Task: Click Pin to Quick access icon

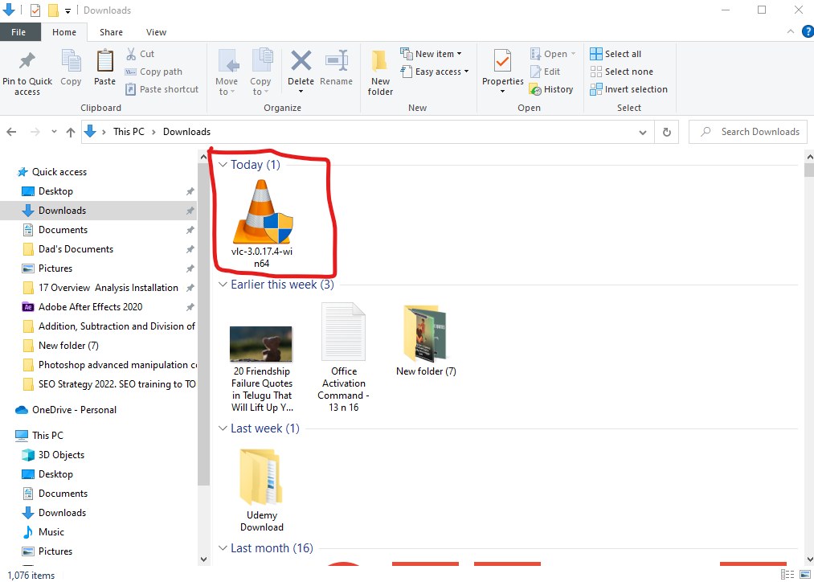Action: (x=27, y=61)
